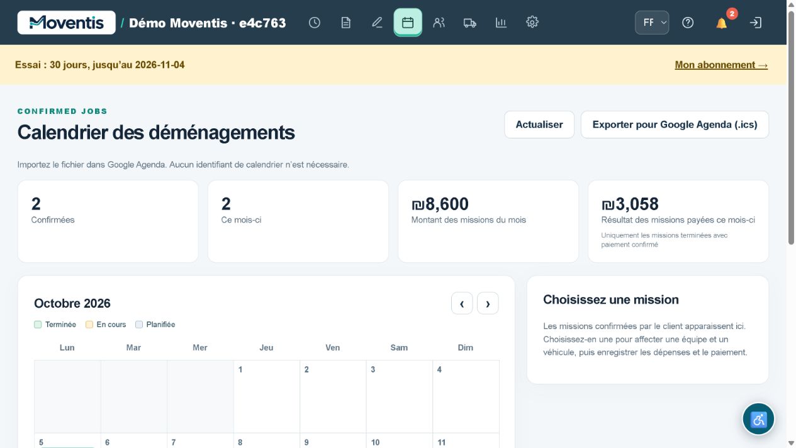Click the Sam column header
This screenshot has width=796, height=448.
click(399, 347)
